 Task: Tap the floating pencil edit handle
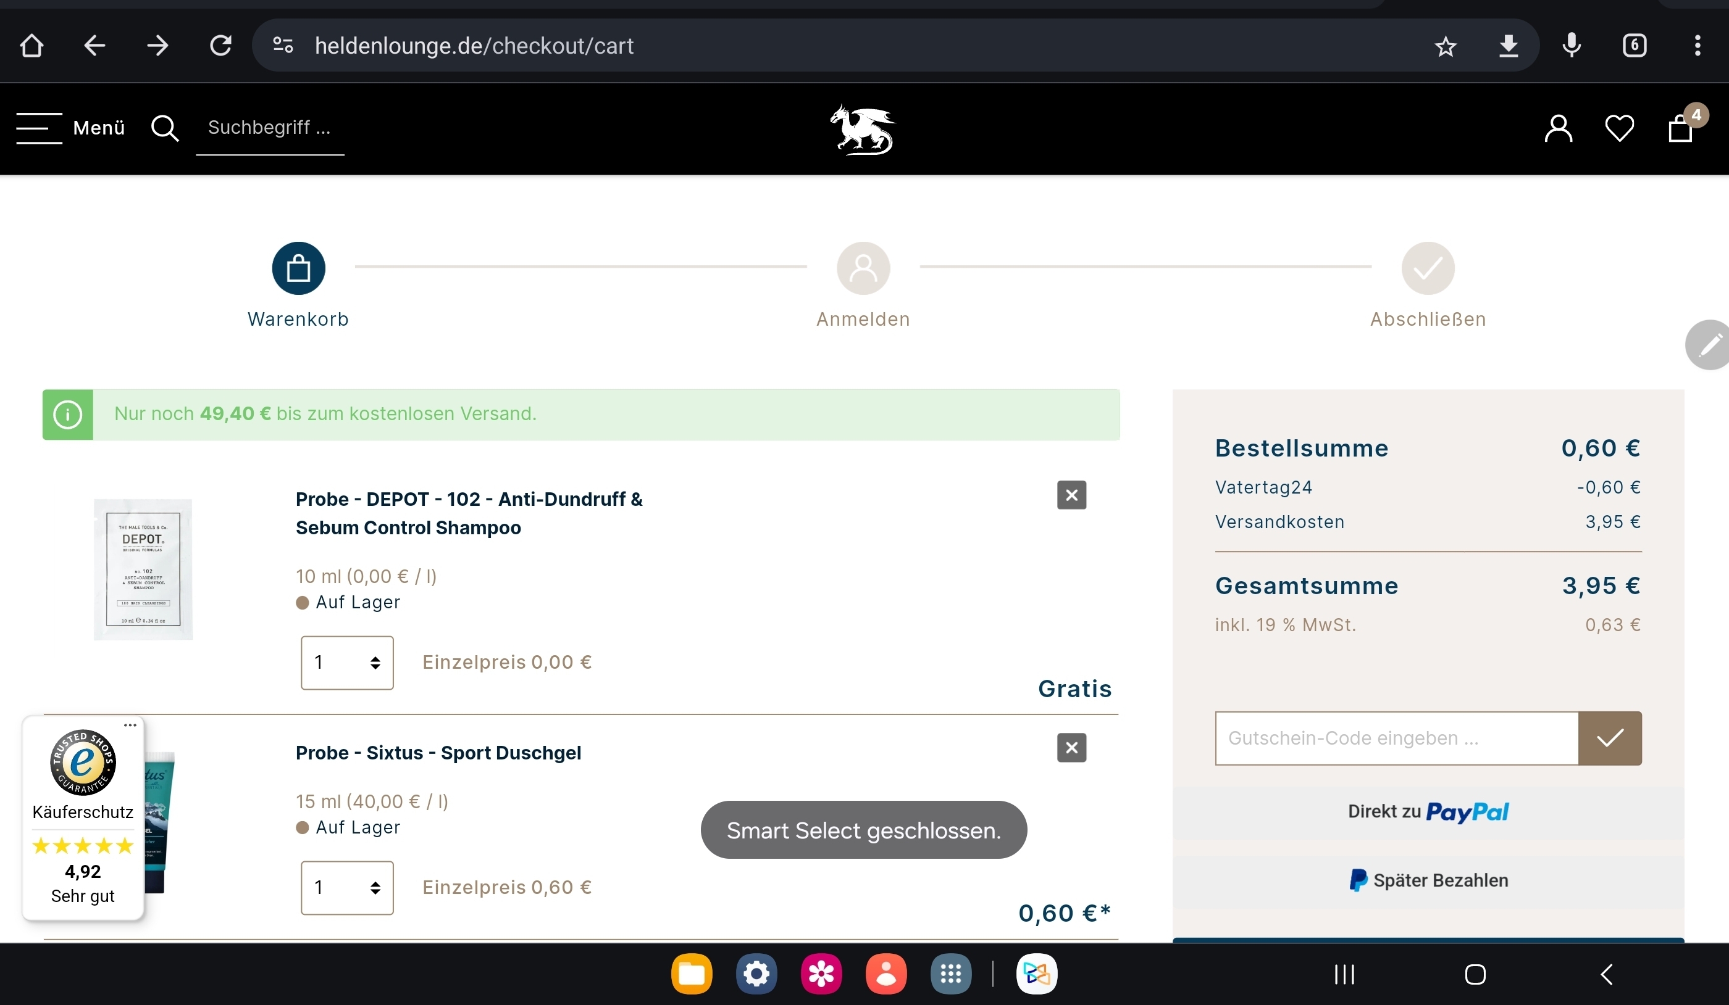tap(1709, 344)
